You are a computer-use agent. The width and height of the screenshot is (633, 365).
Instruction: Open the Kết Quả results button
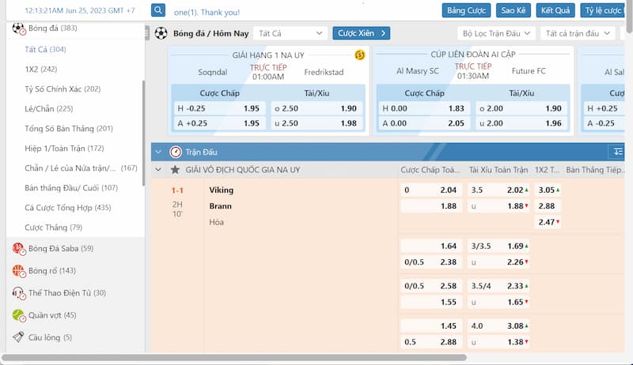[x=555, y=11]
